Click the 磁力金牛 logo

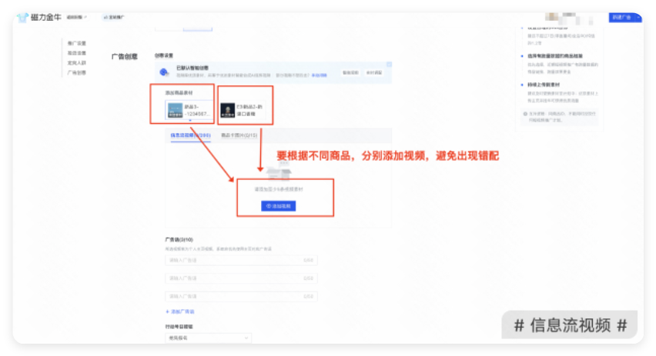[x=39, y=17]
